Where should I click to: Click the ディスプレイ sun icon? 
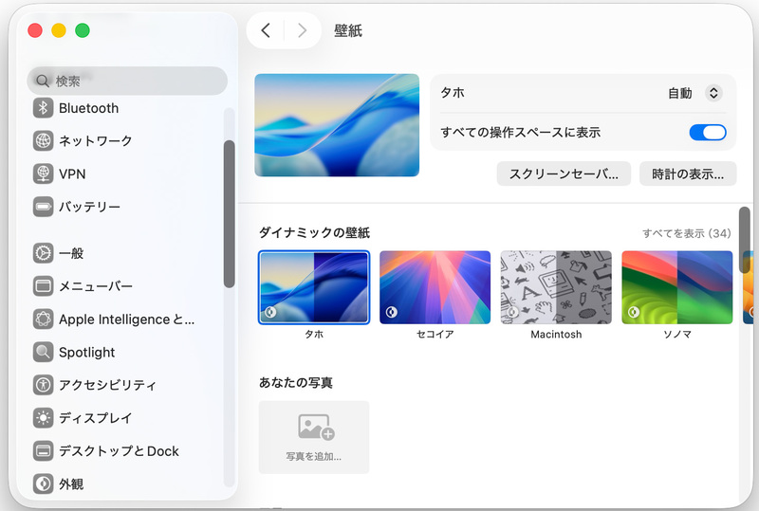[43, 417]
